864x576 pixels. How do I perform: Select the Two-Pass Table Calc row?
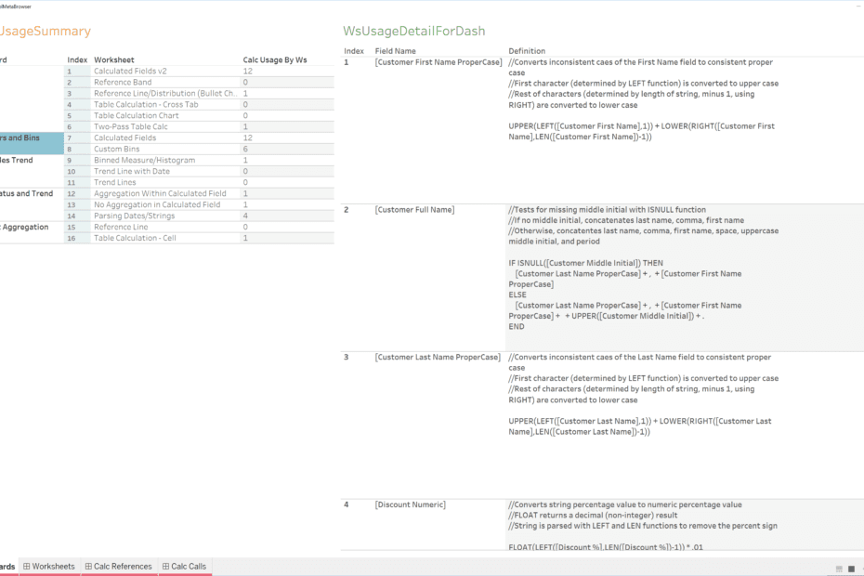pos(199,126)
